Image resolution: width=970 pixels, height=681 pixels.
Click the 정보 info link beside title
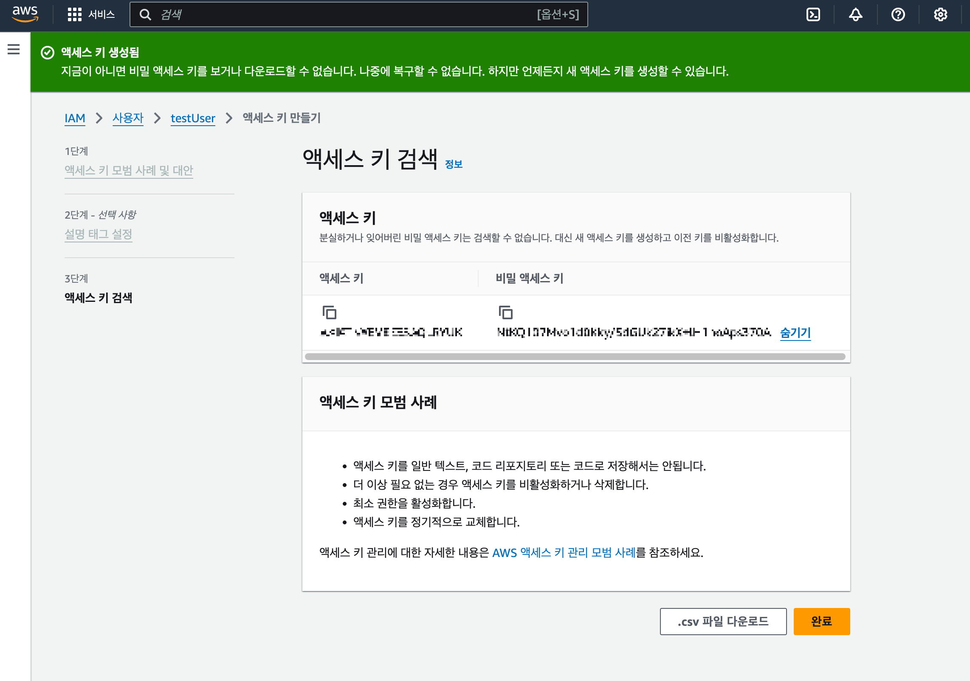click(454, 164)
